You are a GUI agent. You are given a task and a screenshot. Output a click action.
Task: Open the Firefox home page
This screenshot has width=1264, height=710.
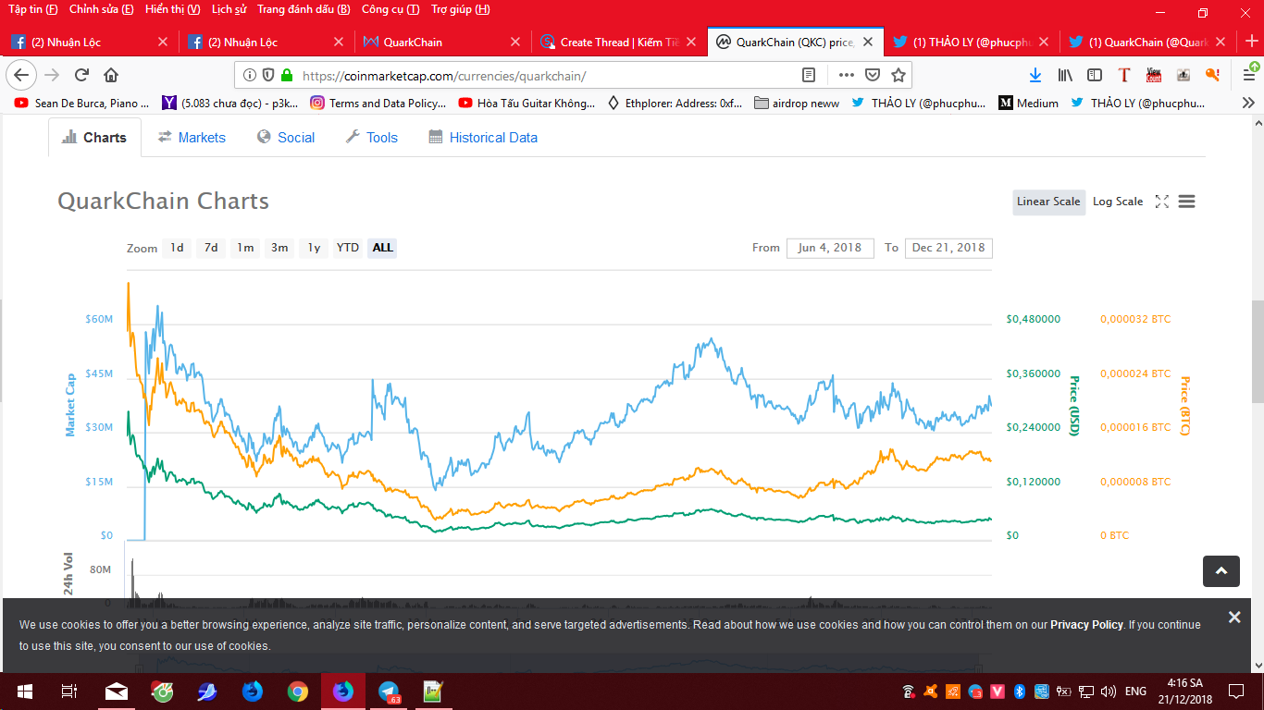pos(111,75)
